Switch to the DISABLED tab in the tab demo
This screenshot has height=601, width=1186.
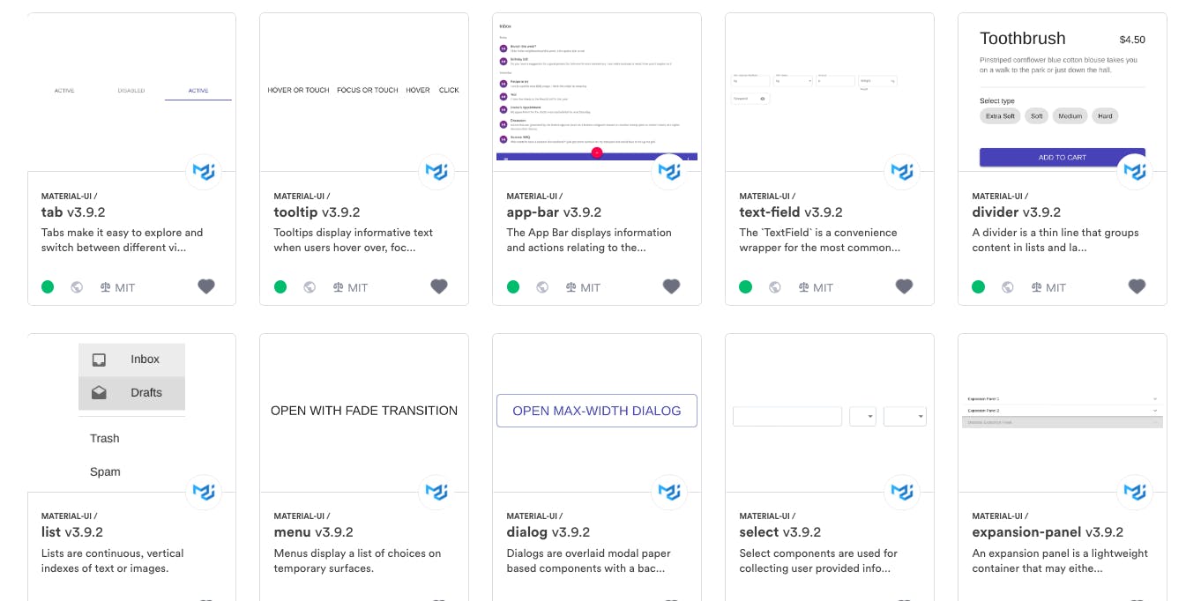point(131,90)
